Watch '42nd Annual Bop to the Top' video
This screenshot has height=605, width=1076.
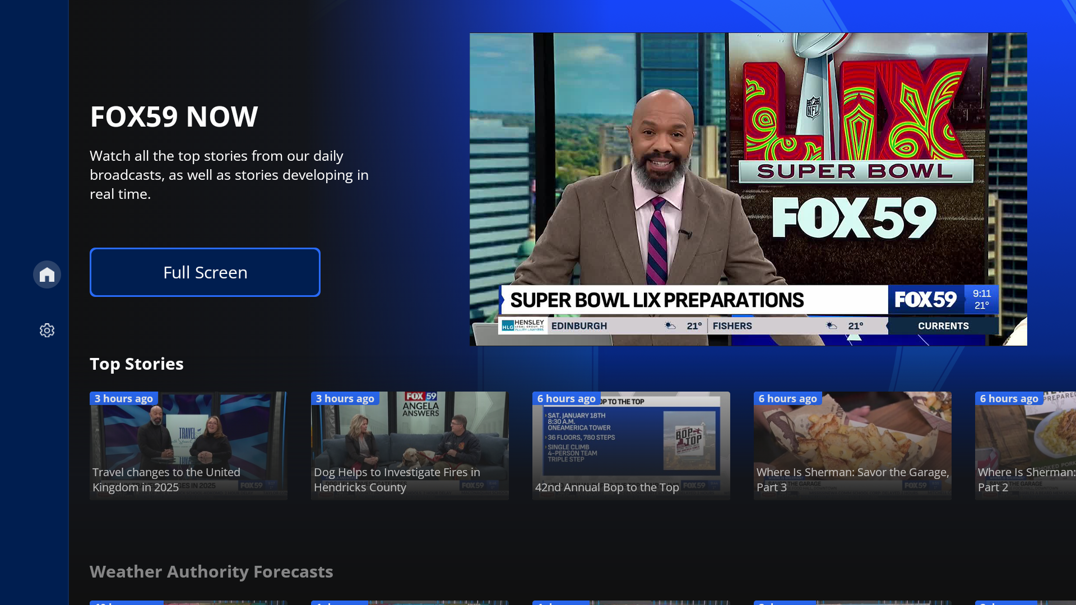pyautogui.click(x=630, y=445)
